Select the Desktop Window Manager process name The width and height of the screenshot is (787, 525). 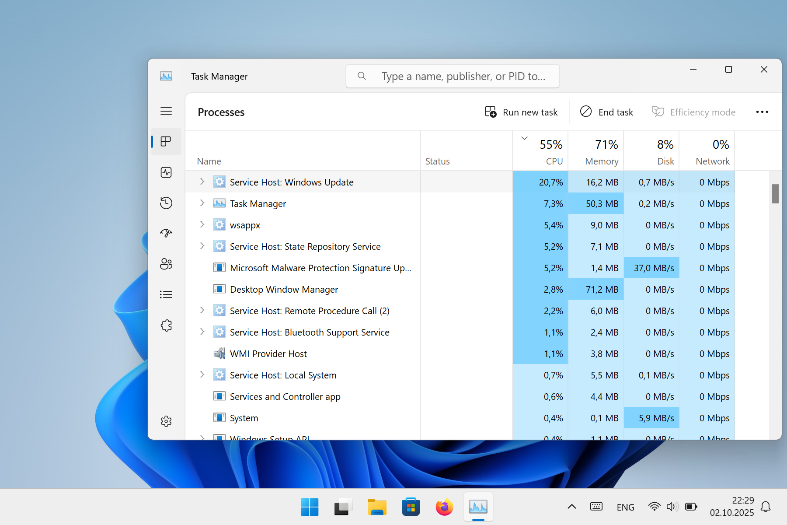coord(284,289)
